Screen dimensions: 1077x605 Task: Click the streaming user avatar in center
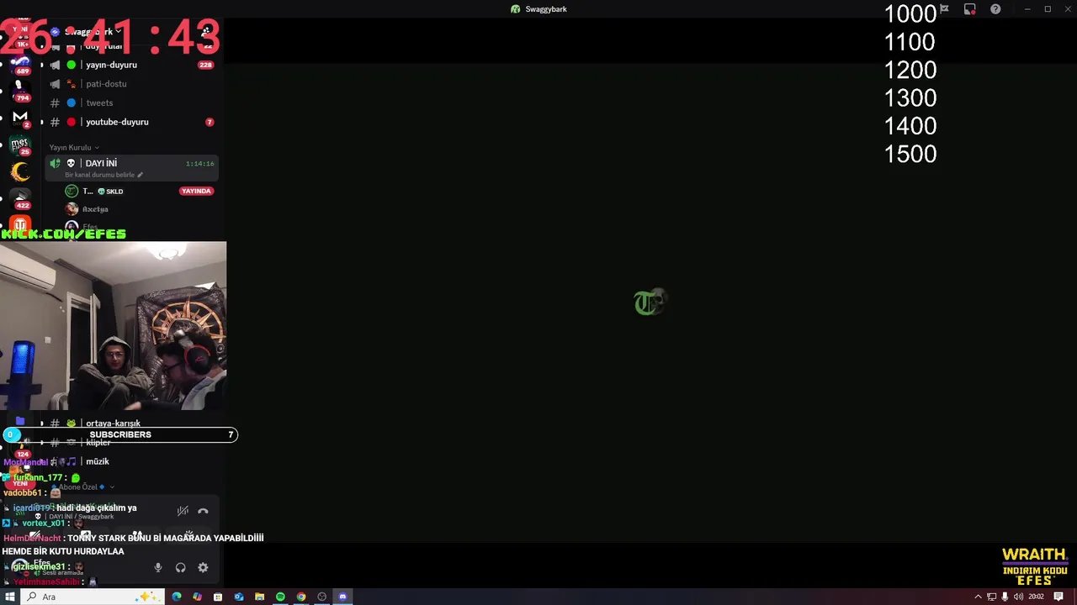pyautogui.click(x=649, y=302)
